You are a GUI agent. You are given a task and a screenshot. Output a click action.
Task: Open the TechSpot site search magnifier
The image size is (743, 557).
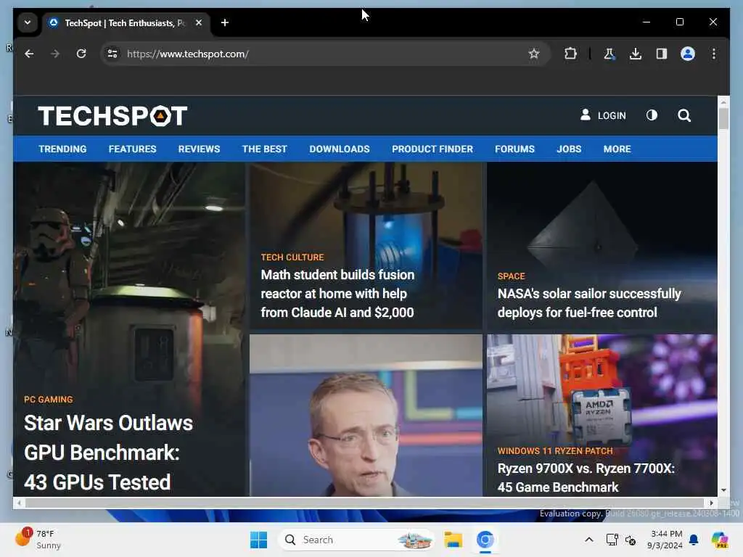[684, 115]
